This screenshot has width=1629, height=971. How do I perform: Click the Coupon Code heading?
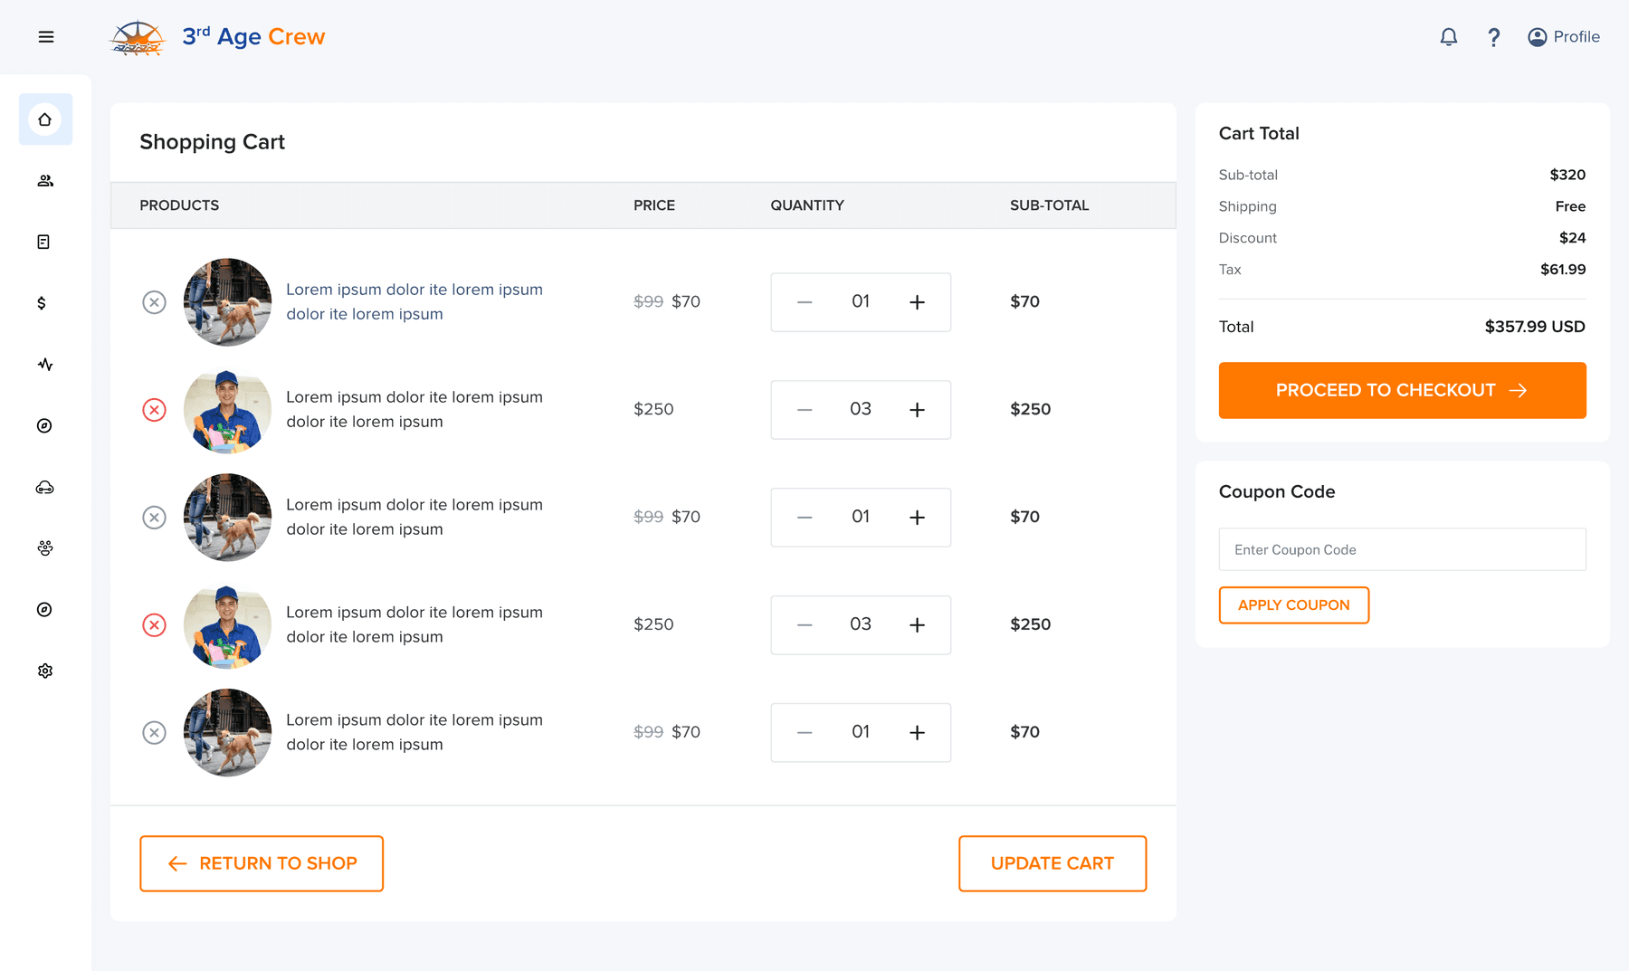pyautogui.click(x=1277, y=491)
